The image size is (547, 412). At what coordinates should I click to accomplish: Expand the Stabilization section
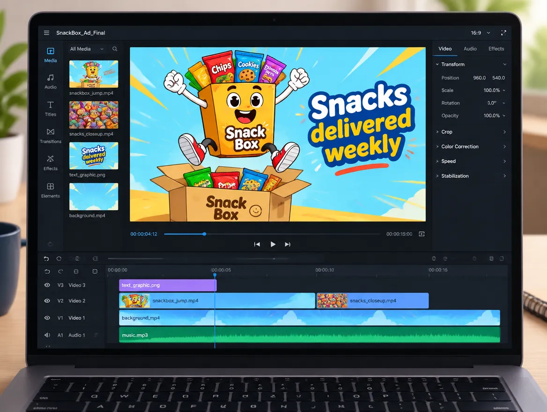tap(471, 176)
